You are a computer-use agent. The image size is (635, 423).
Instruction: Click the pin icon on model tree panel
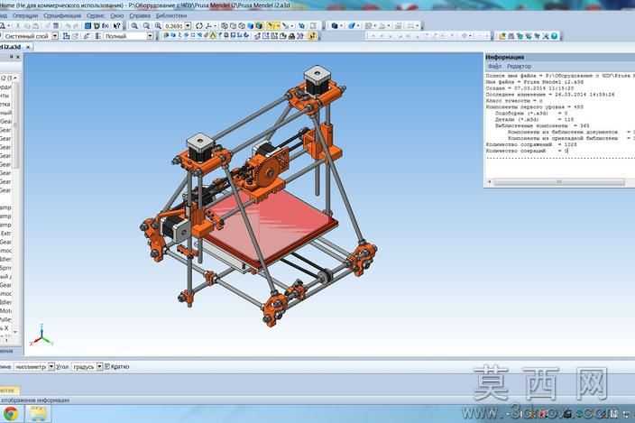pyautogui.click(x=12, y=57)
